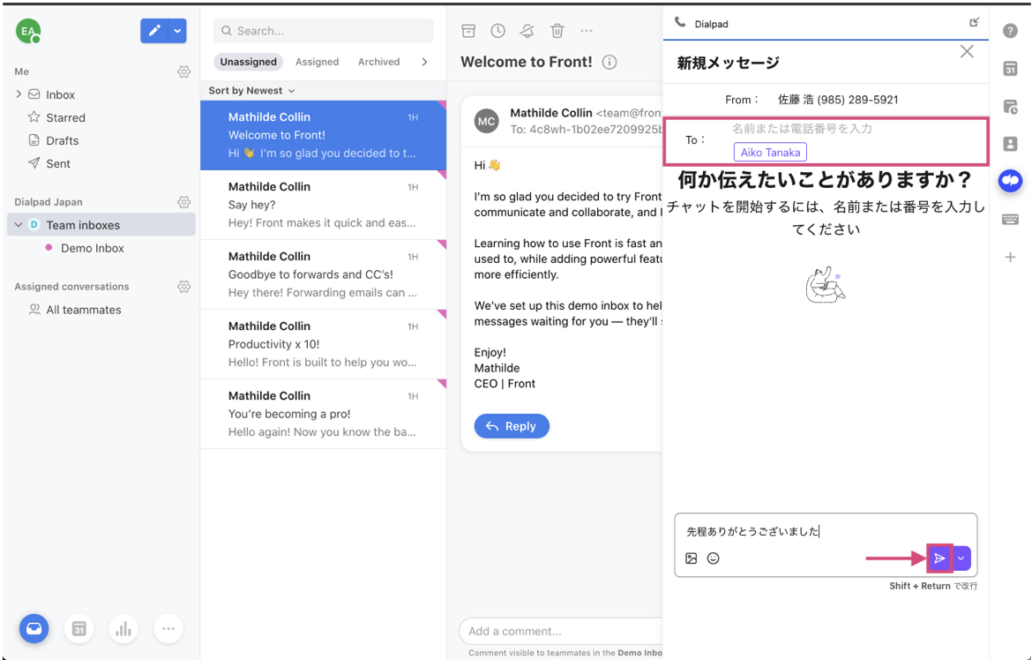Snooze conversation using the clock icon
The height and width of the screenshot is (660, 1032).
click(x=498, y=31)
